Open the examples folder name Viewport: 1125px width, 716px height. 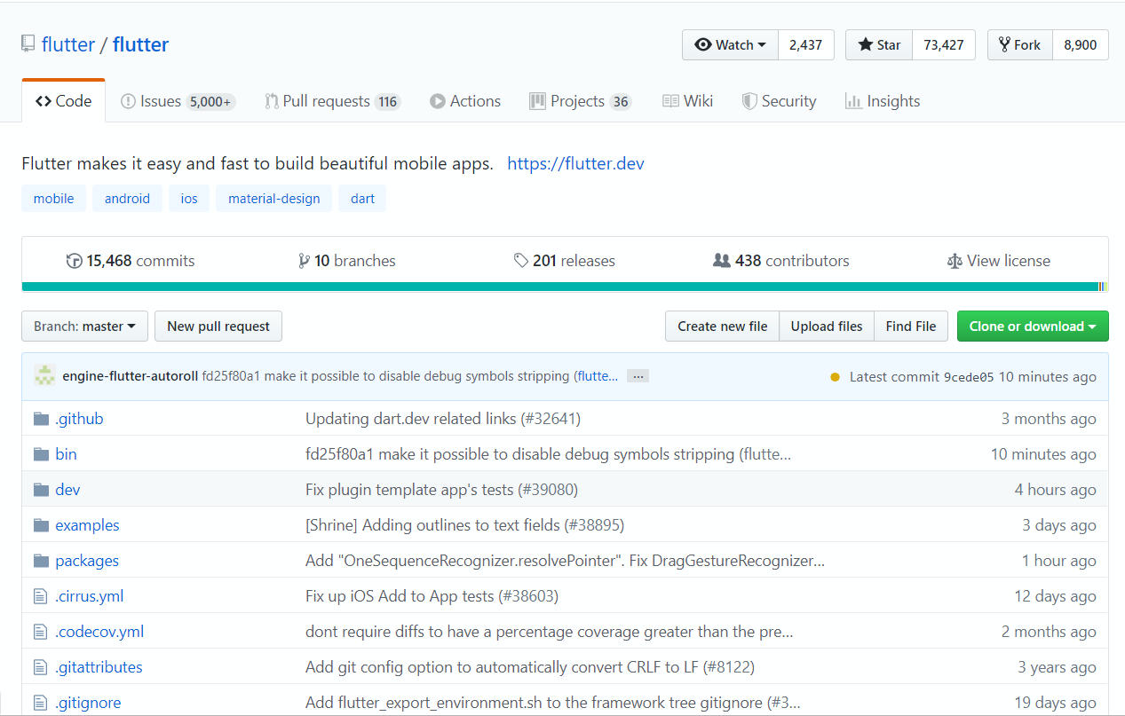pyautogui.click(x=87, y=525)
